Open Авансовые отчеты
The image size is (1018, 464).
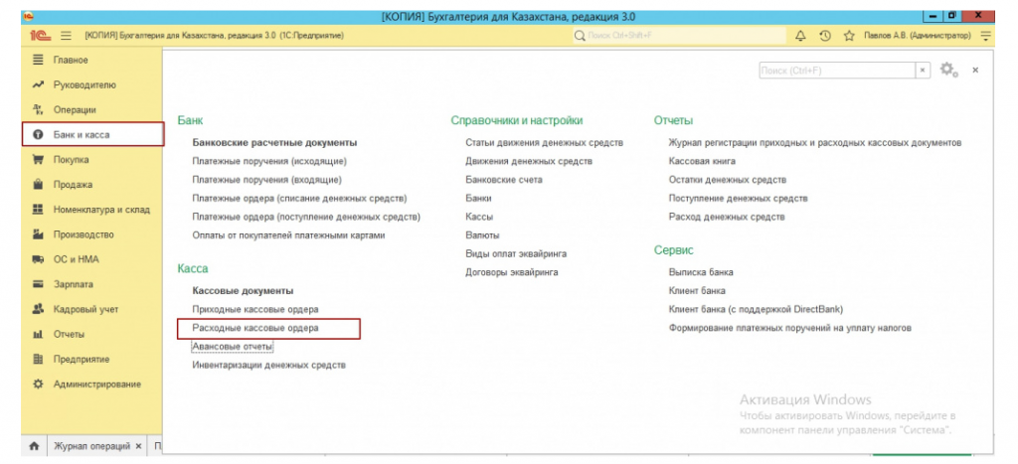[x=233, y=347]
